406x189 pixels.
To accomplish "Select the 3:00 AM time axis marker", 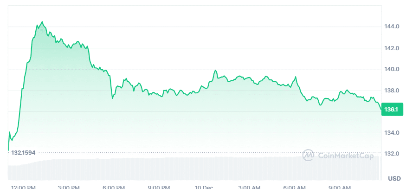I will [x=249, y=187].
